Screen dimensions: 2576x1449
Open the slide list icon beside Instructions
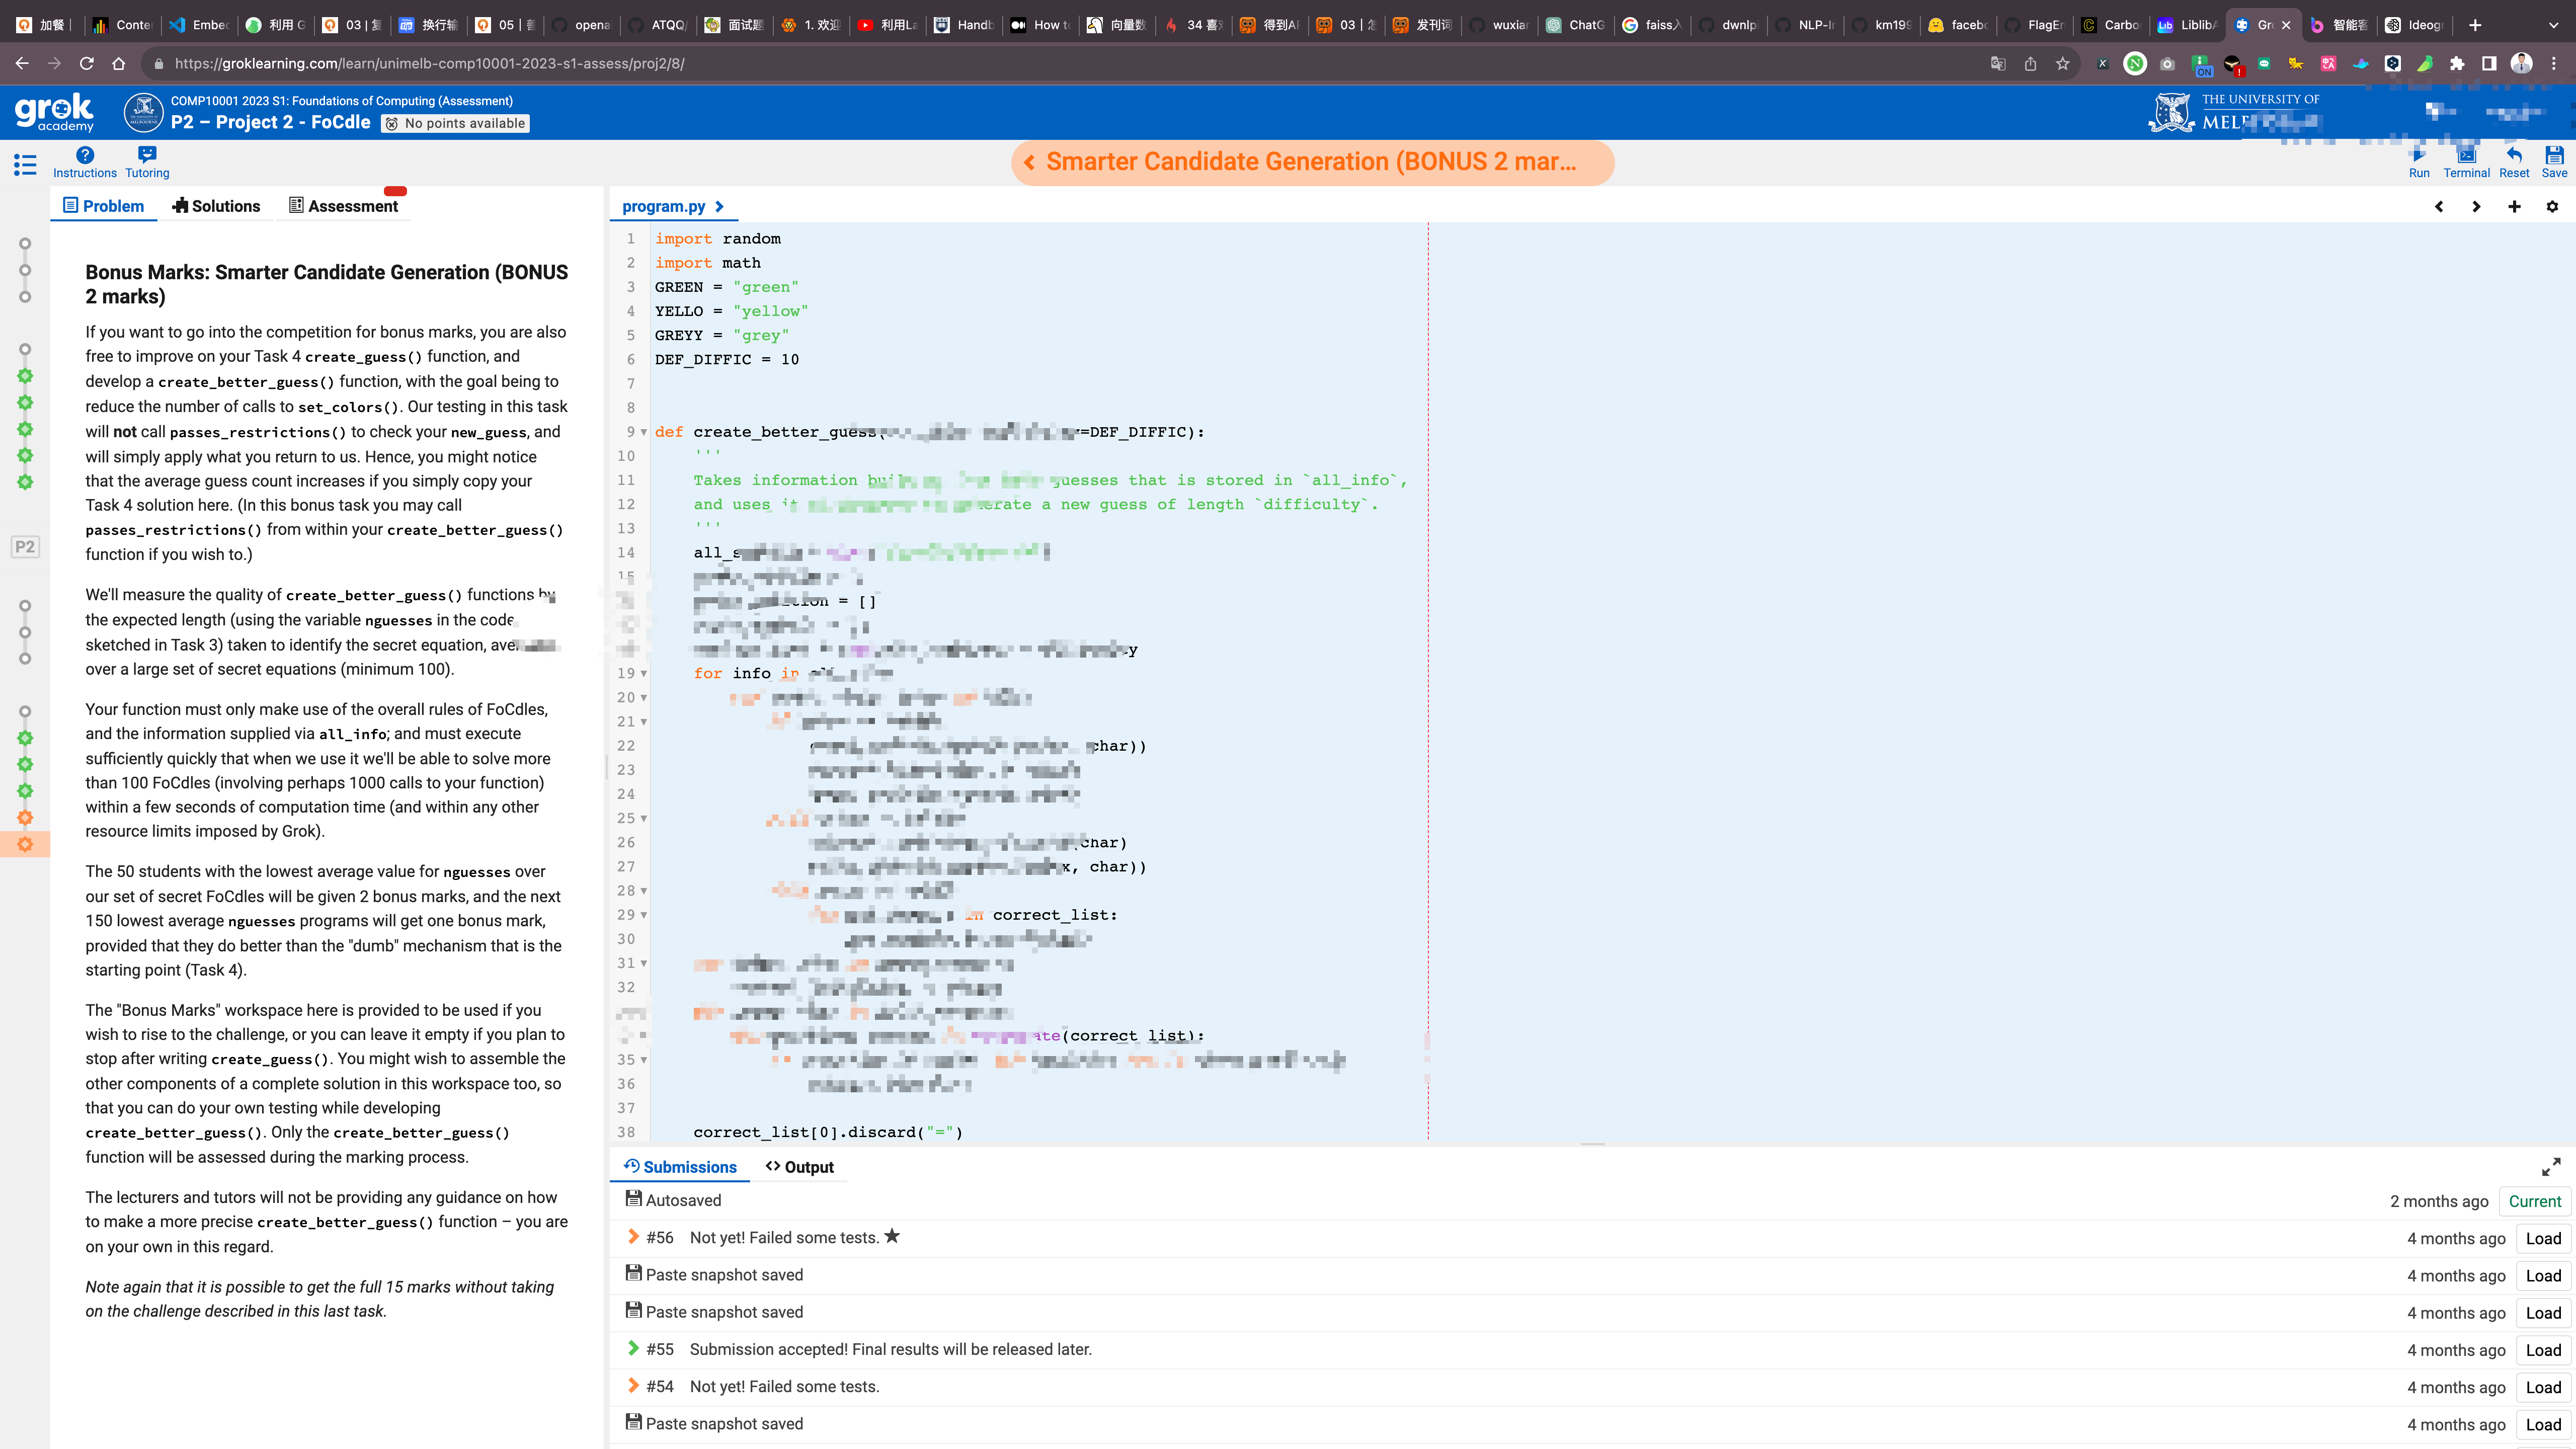coord(25,165)
